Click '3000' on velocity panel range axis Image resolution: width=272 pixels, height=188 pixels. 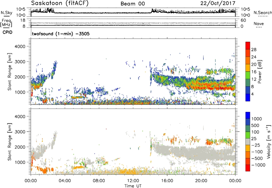tap(20, 132)
